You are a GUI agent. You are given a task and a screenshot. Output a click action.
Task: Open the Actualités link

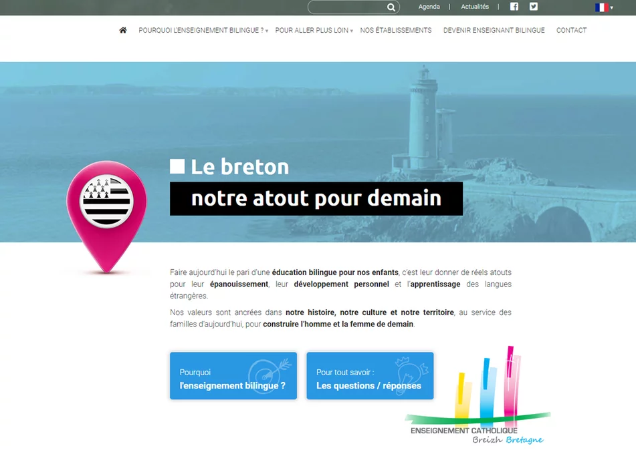pos(475,7)
